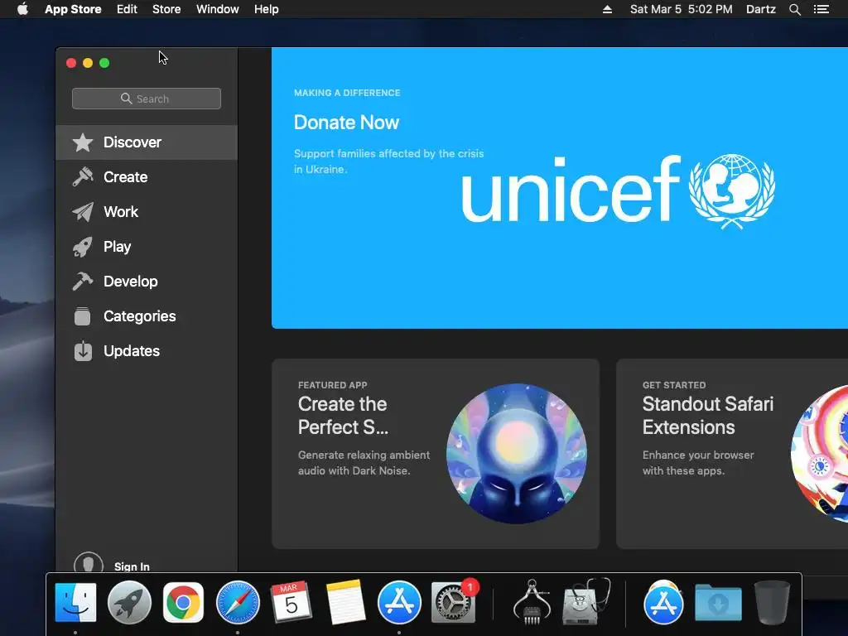The image size is (848, 636).
Task: Click the eject icon in menu bar
Action: point(607,9)
